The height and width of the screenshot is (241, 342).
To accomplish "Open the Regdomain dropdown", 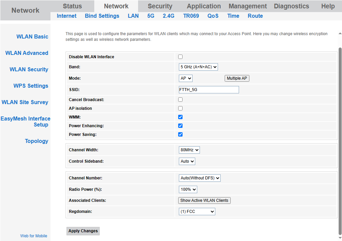I will coord(197,212).
